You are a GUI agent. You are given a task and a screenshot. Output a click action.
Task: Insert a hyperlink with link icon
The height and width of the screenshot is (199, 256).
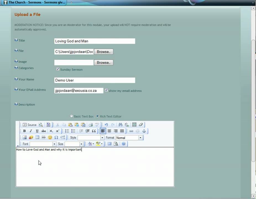[131, 131]
